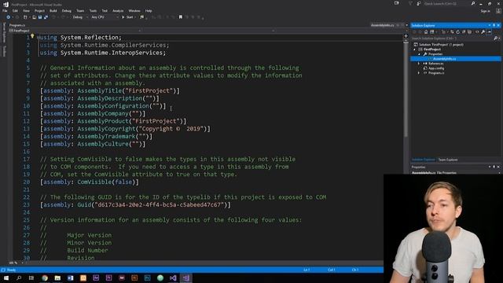Viewport: 503px width, 283px height.
Task: Open the File menu
Action: [x=5, y=10]
